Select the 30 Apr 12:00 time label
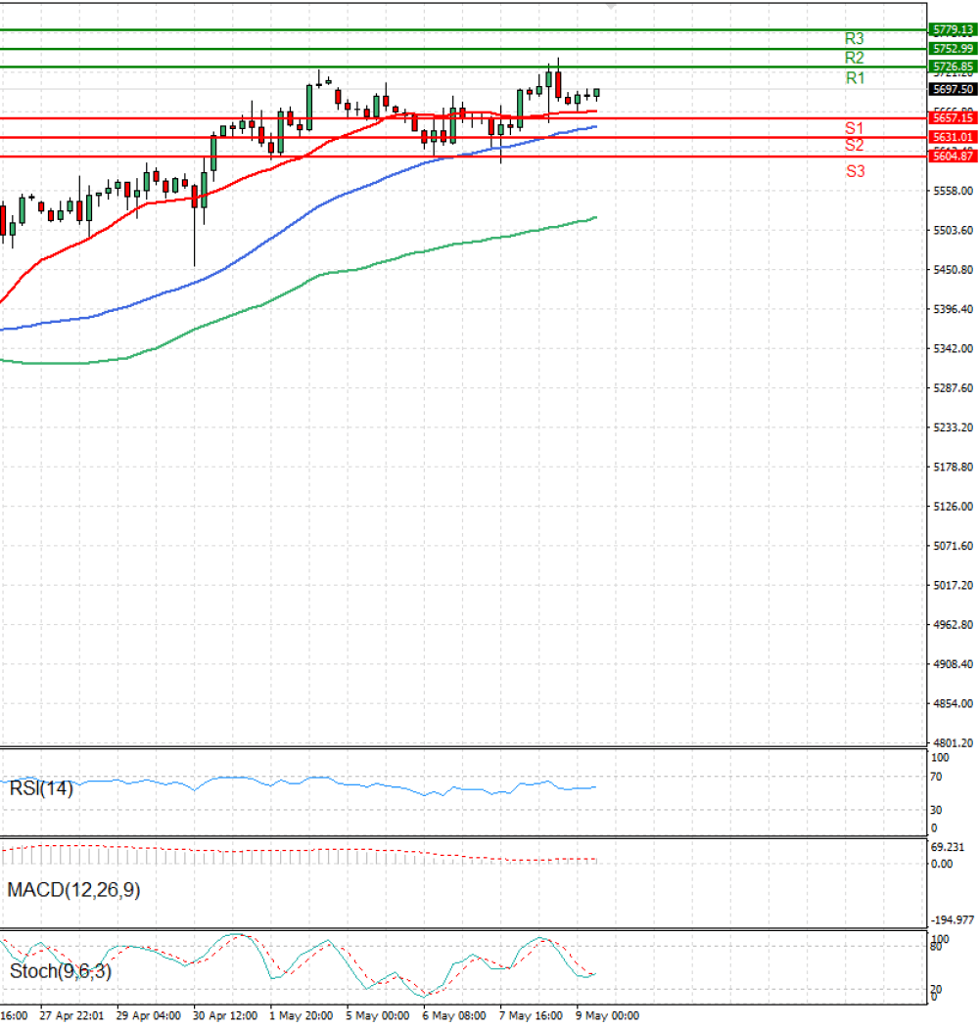Image resolution: width=979 pixels, height=1028 pixels. [225, 1015]
